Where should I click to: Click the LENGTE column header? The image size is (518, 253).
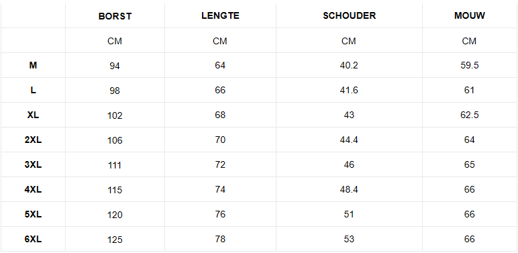pyautogui.click(x=220, y=16)
